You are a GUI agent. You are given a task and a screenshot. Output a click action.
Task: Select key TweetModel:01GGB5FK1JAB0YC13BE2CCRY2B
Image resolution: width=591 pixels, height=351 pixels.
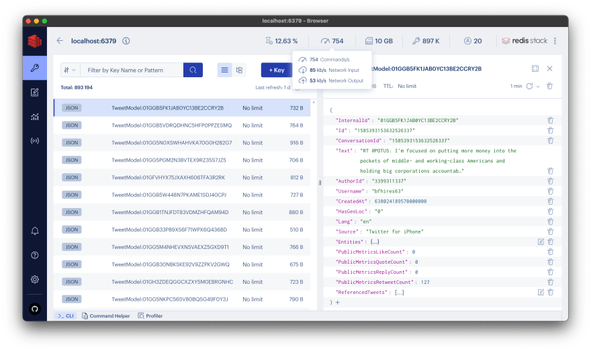182,107
